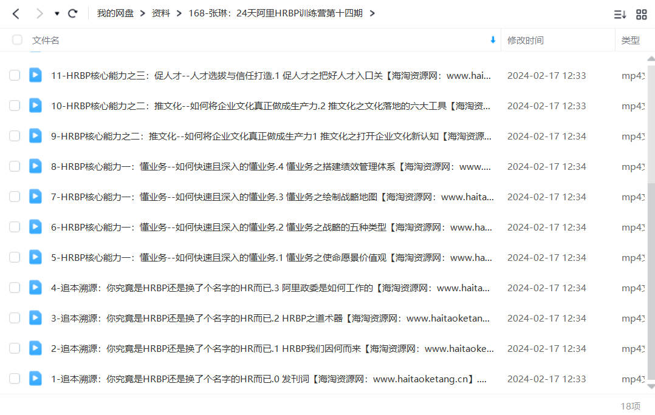Expand chevron after 我的网盘 breadcrumb
This screenshot has height=415, width=655.
click(142, 14)
